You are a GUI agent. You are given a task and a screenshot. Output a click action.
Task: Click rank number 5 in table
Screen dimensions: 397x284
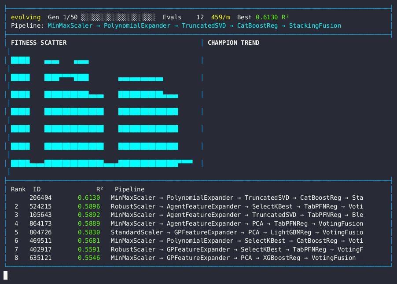16,232
